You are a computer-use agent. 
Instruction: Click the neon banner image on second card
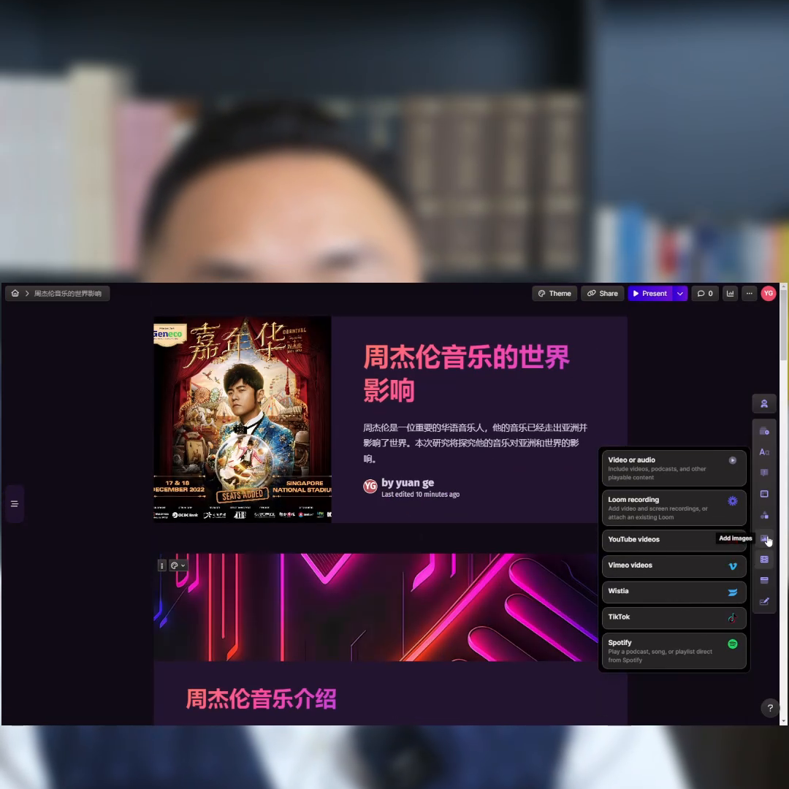pyautogui.click(x=376, y=607)
